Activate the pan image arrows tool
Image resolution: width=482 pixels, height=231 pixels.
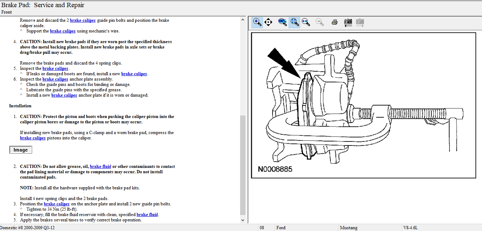coord(268,22)
